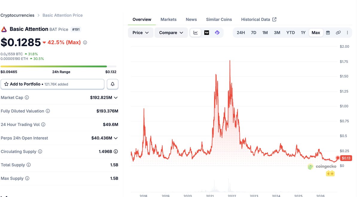
Task: Click the $193.376M valuation value
Action: 107,111
